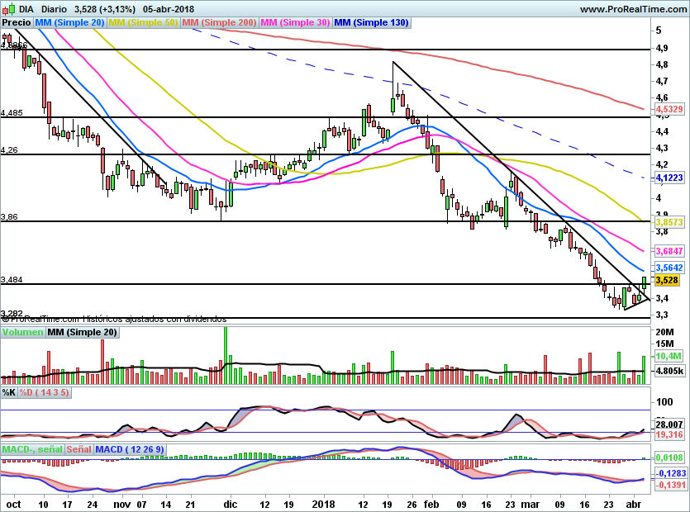
Task: Click the MACD-, señal histogram label
Action: point(33,449)
